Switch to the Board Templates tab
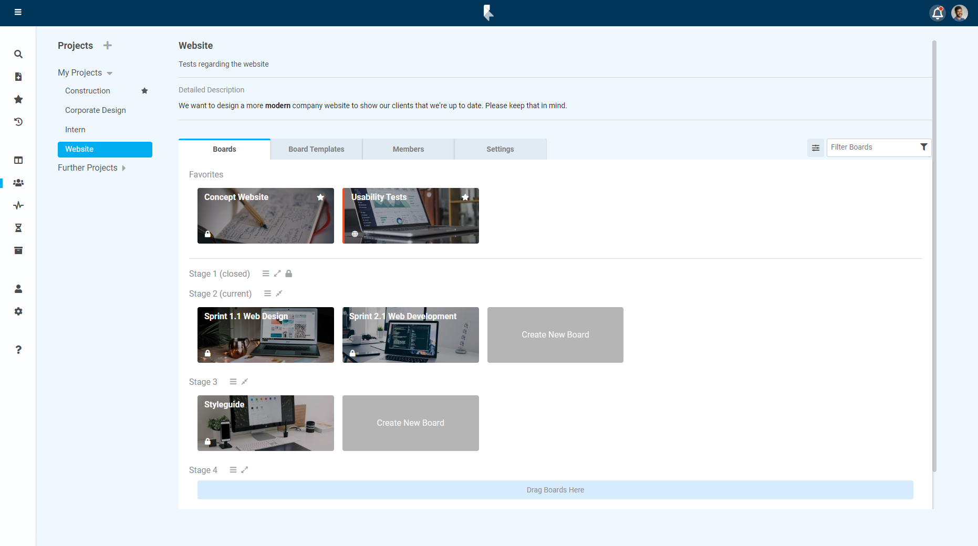Screen dimensions: 978x546 316,149
